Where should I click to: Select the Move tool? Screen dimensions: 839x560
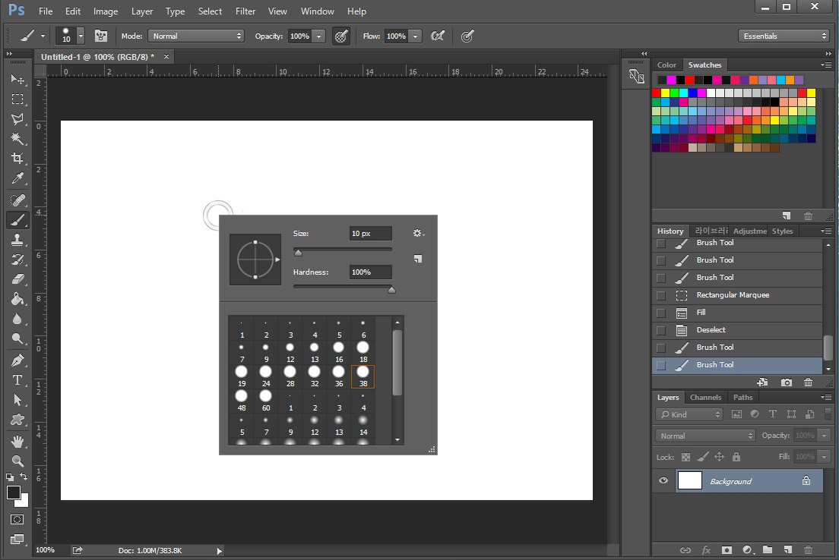point(17,79)
